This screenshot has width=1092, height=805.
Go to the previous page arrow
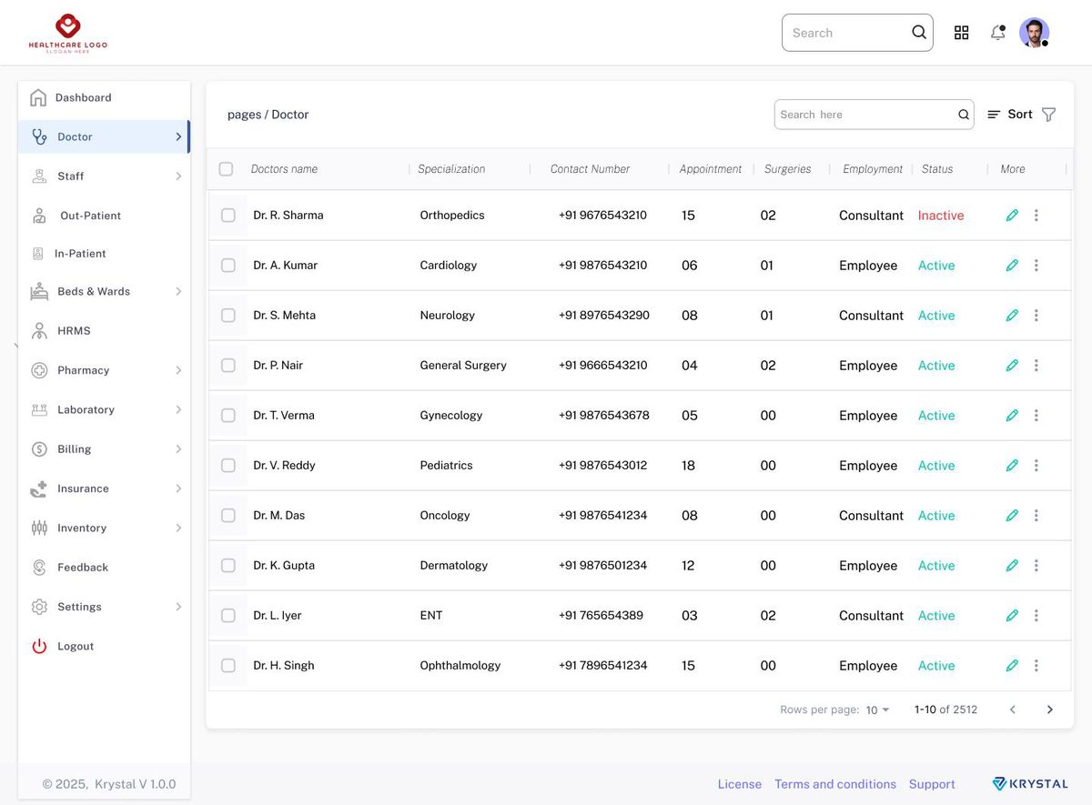tap(1012, 709)
